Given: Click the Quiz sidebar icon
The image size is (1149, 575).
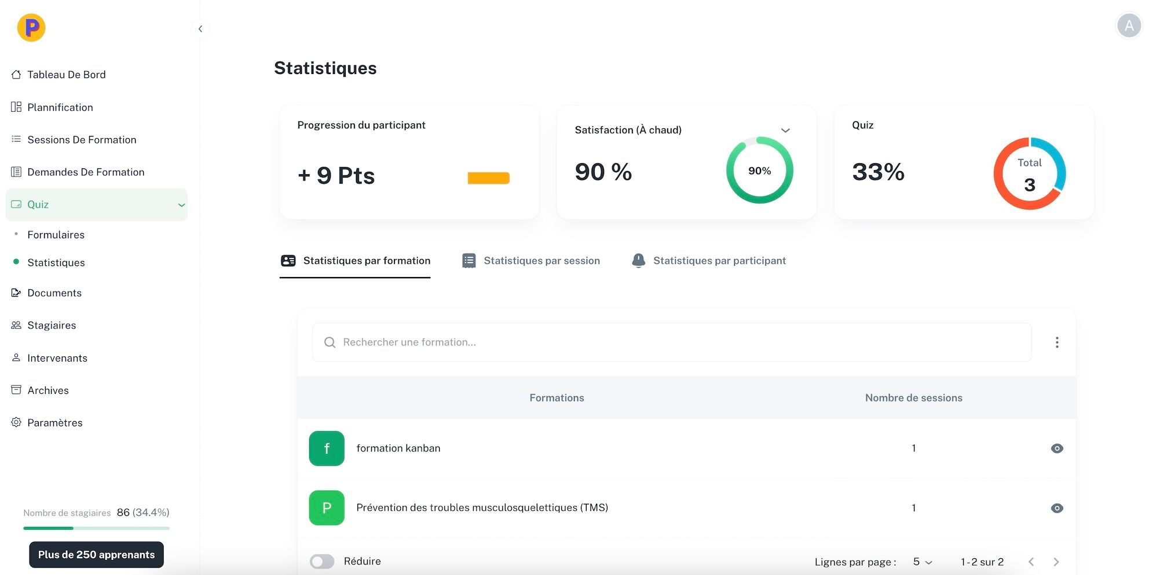Looking at the screenshot, I should (16, 204).
